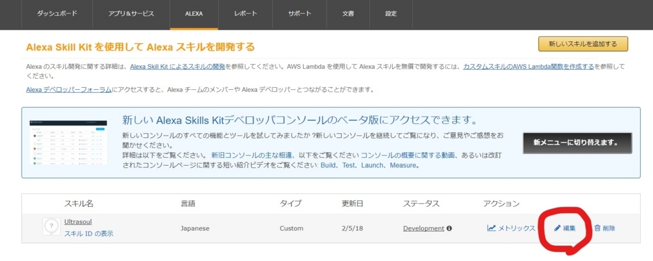Switch to アプリ&サービス tab
The image size is (653, 261).
[131, 14]
